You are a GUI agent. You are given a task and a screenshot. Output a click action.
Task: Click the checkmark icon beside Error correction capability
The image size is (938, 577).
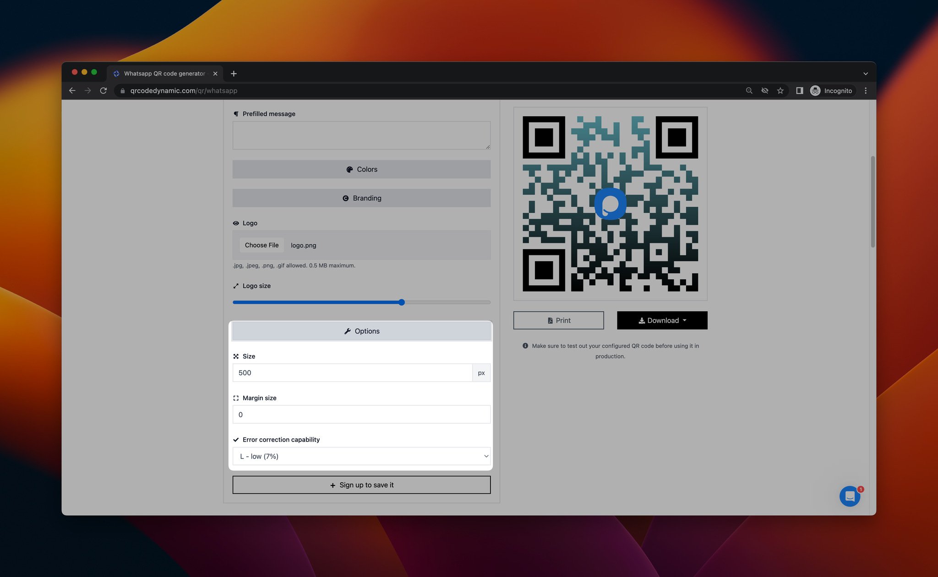(236, 440)
